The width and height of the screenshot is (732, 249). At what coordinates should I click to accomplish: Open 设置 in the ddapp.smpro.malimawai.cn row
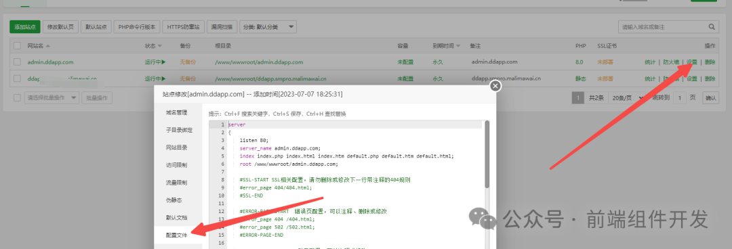(692, 78)
